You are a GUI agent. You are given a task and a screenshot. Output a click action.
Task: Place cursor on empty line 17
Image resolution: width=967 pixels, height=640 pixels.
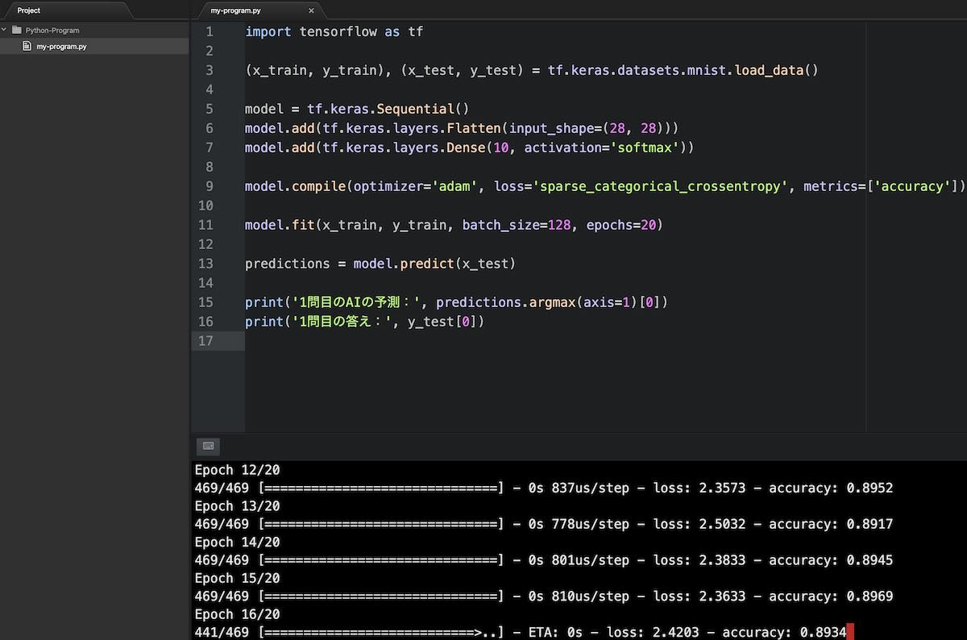483,341
